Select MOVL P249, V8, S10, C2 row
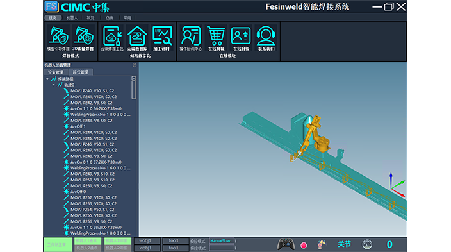 point(92,174)
